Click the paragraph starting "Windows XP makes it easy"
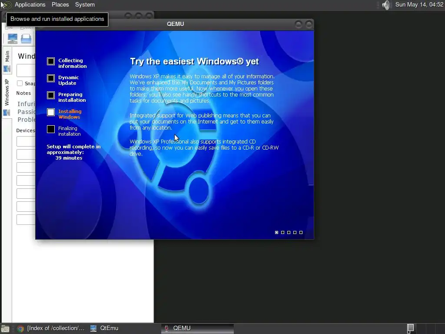Viewport: 445px width, 334px height. point(202,88)
